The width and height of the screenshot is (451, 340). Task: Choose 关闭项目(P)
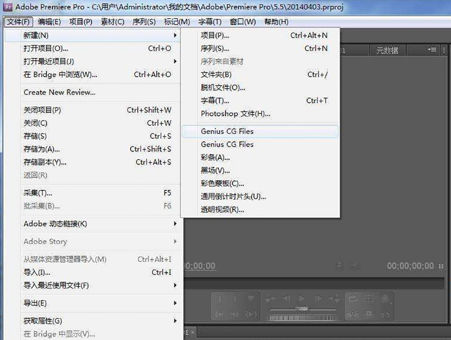tap(93, 110)
